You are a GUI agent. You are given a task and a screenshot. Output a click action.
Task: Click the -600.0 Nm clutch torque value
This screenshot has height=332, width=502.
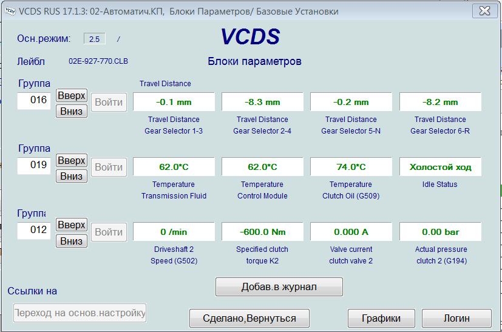click(x=262, y=232)
